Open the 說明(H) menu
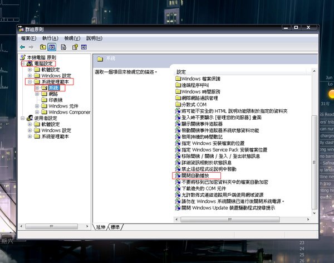334x263 pixels. (94, 38)
